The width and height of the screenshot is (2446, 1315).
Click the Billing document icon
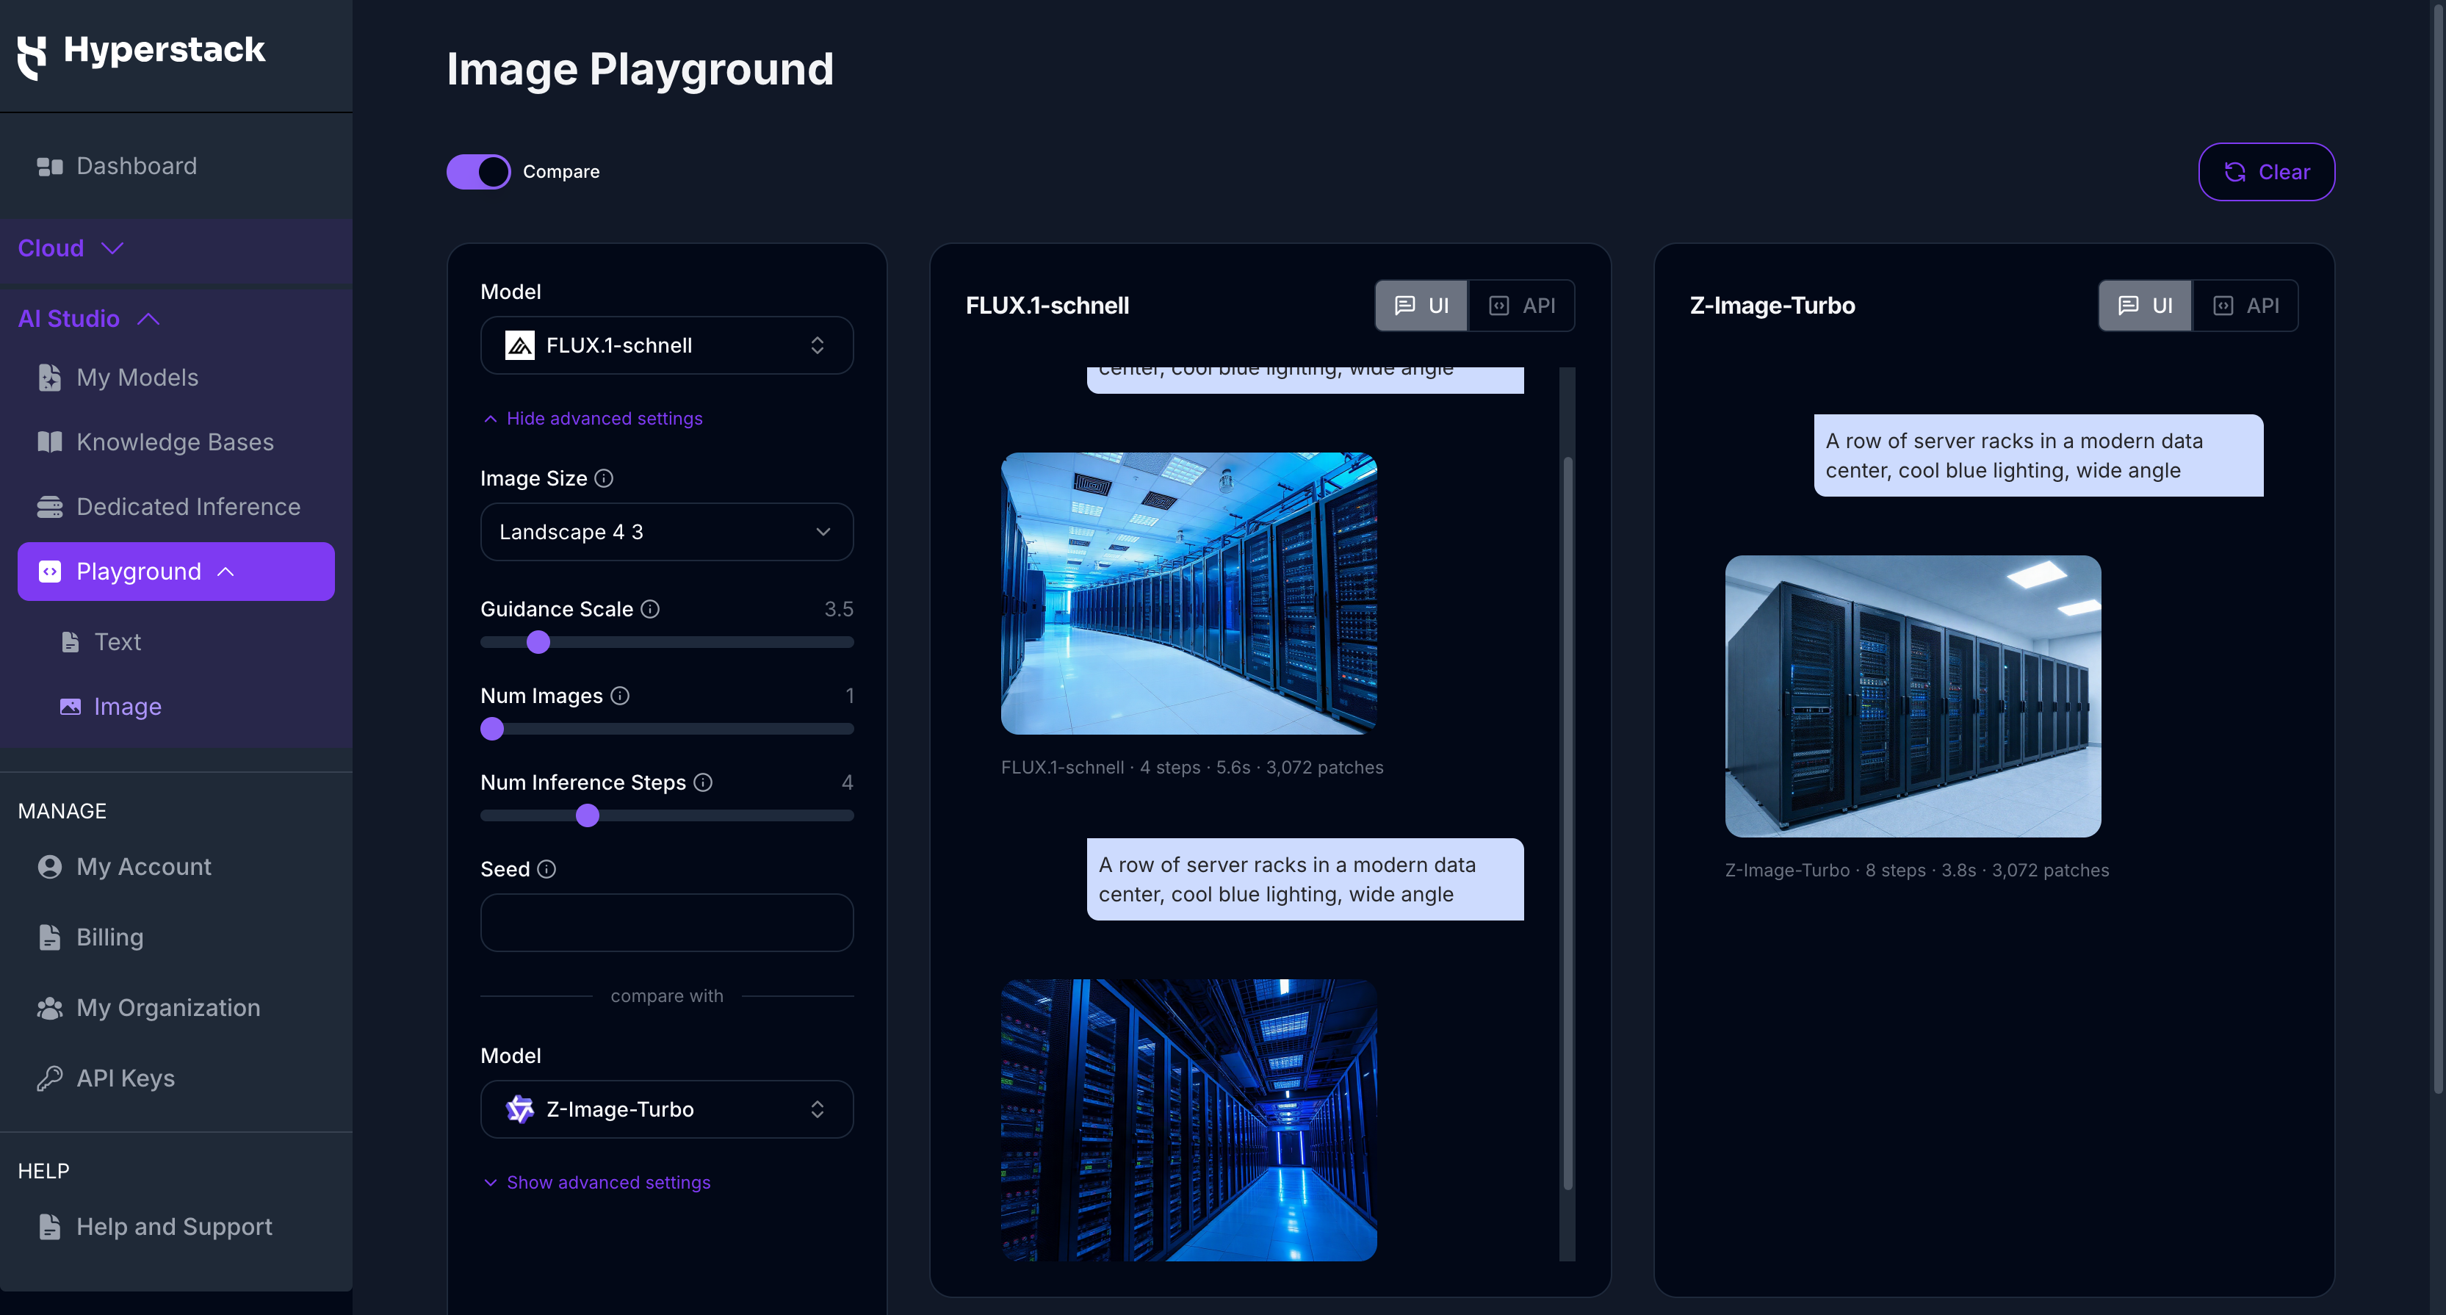49,938
